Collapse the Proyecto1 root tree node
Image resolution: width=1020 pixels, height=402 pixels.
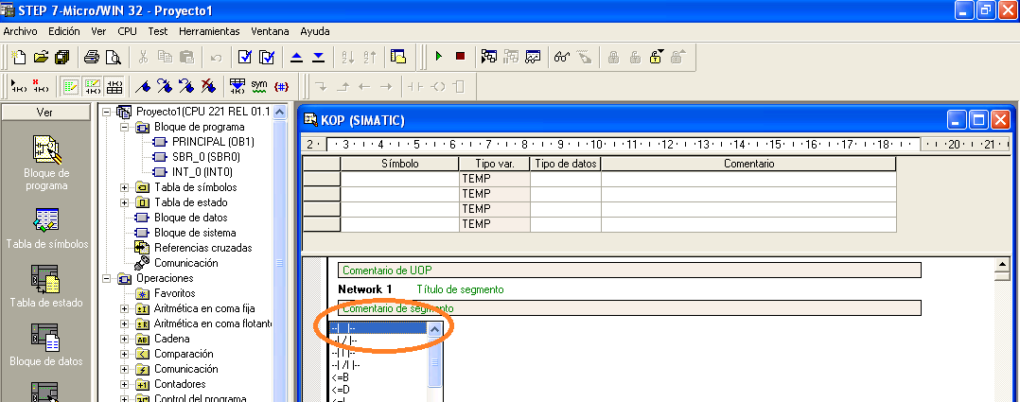[x=107, y=112]
